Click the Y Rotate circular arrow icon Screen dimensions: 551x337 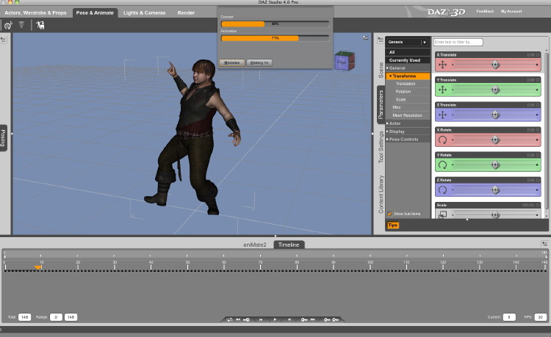point(443,164)
